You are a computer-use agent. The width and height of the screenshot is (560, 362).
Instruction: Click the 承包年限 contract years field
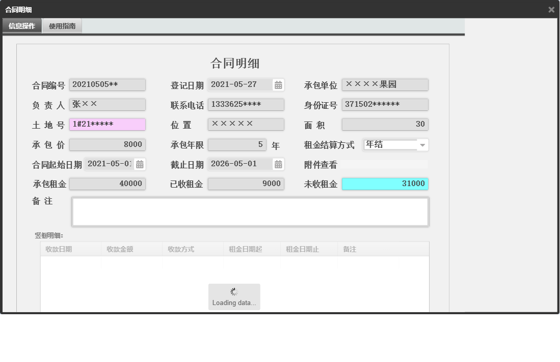coord(237,144)
